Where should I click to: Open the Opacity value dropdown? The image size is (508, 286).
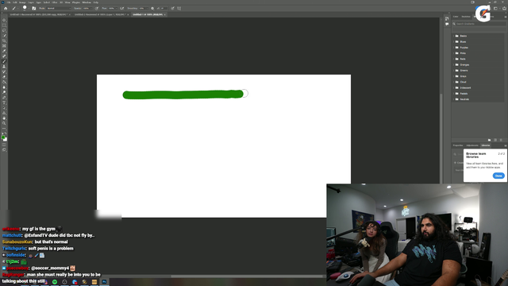coord(87,9)
